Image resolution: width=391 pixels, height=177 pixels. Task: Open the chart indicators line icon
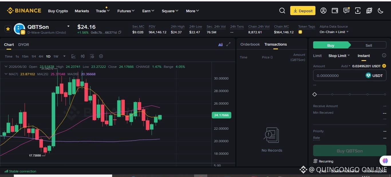click(74, 56)
